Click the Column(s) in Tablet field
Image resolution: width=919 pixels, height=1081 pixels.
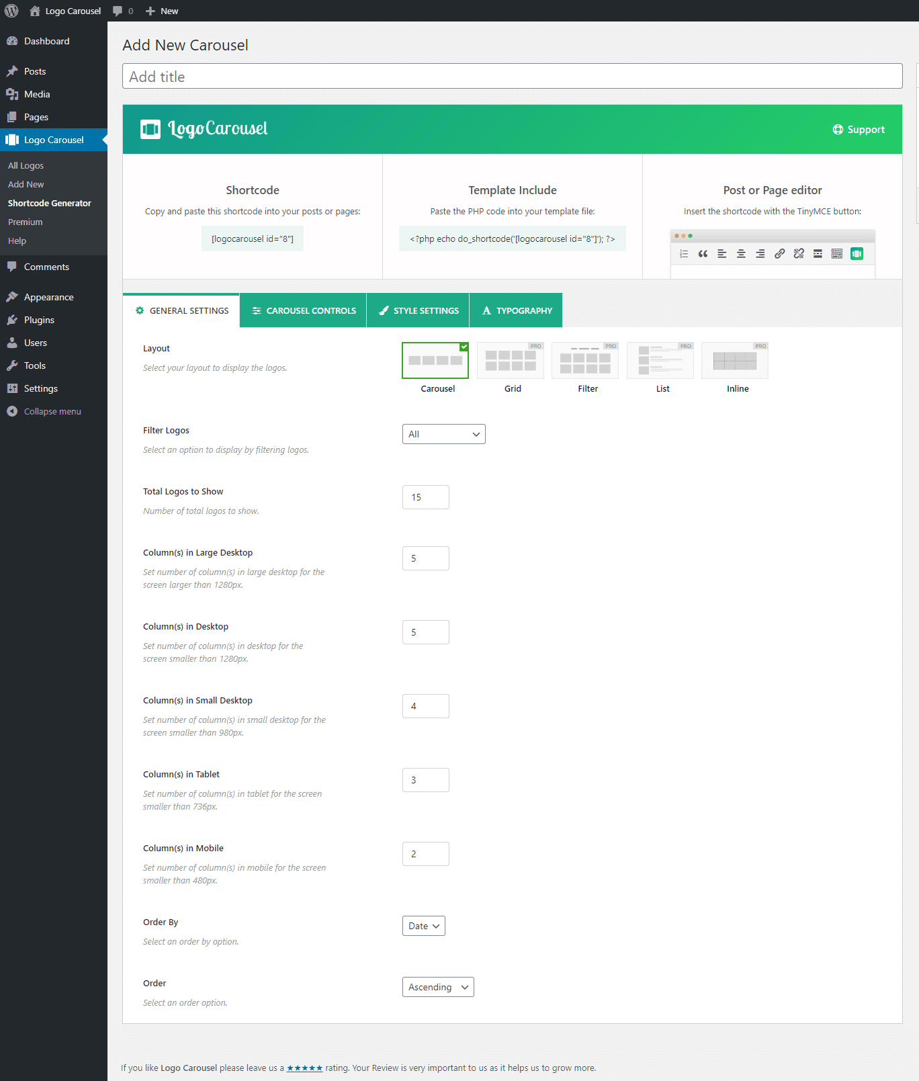(x=426, y=780)
